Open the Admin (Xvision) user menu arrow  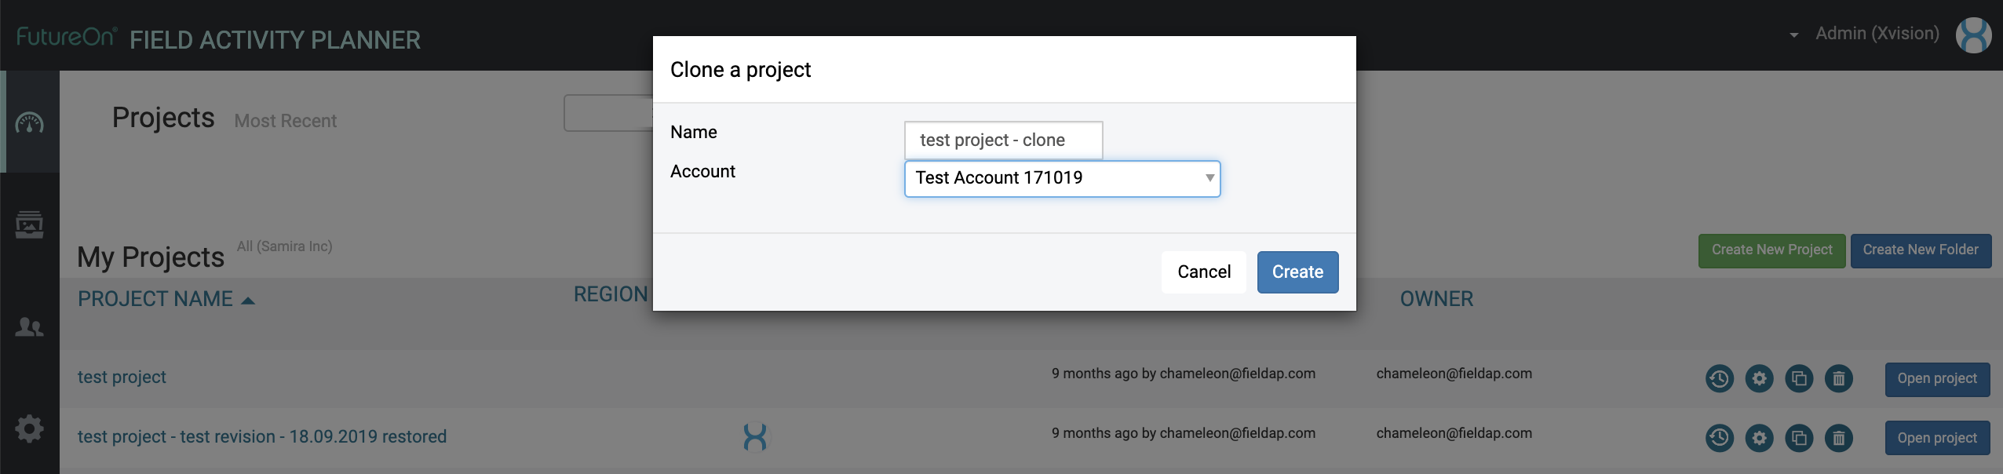tap(1793, 35)
